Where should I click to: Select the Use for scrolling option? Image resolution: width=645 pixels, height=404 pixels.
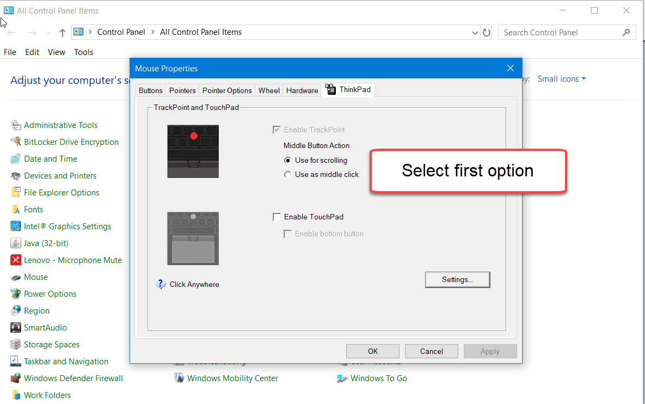point(287,160)
